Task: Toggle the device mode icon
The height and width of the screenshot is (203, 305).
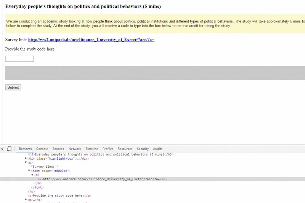Action: 9,149
